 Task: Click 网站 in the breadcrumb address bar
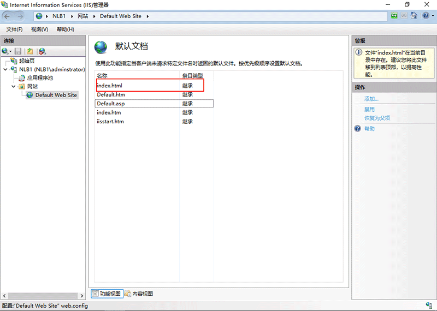83,16
